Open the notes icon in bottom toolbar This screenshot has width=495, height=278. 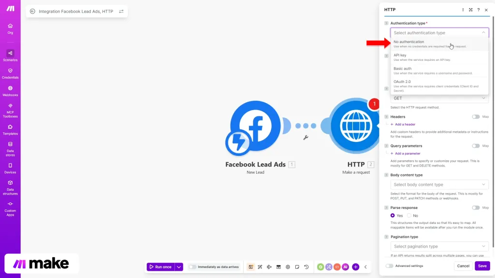pos(297,267)
